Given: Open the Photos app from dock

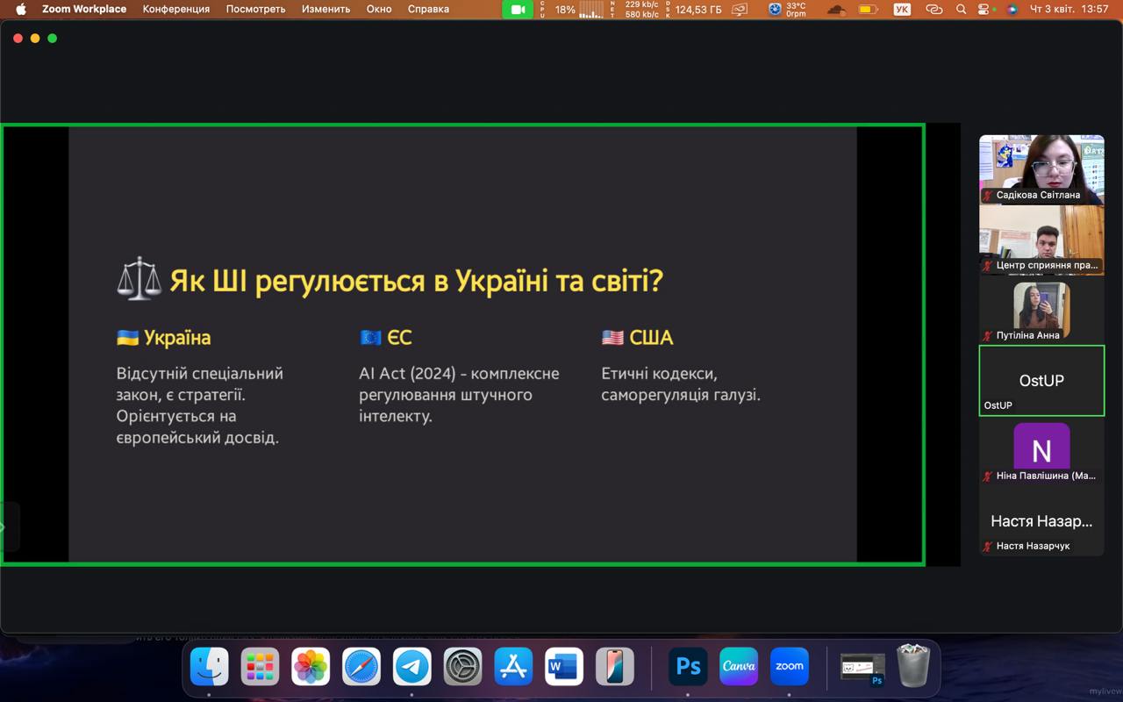Looking at the screenshot, I should 311,667.
